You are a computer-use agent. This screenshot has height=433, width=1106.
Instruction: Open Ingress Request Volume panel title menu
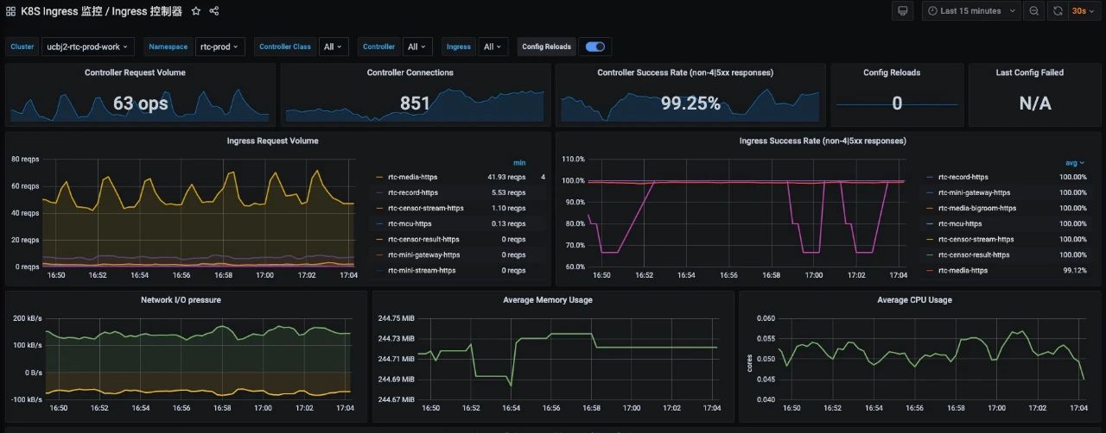272,141
